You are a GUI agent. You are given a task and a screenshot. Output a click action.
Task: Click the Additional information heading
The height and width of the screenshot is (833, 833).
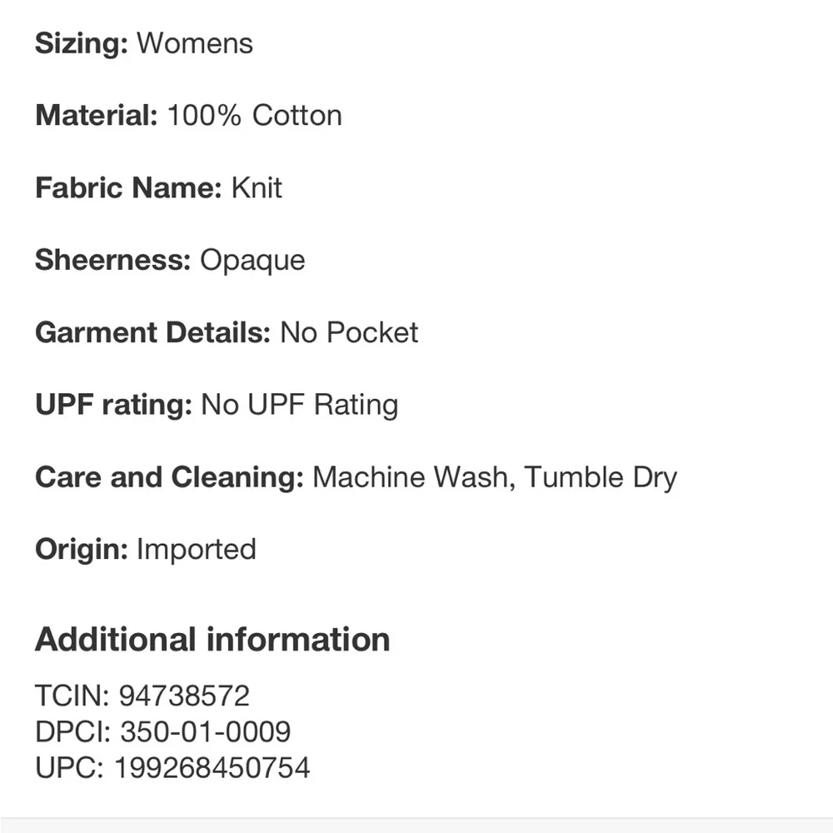click(x=212, y=639)
